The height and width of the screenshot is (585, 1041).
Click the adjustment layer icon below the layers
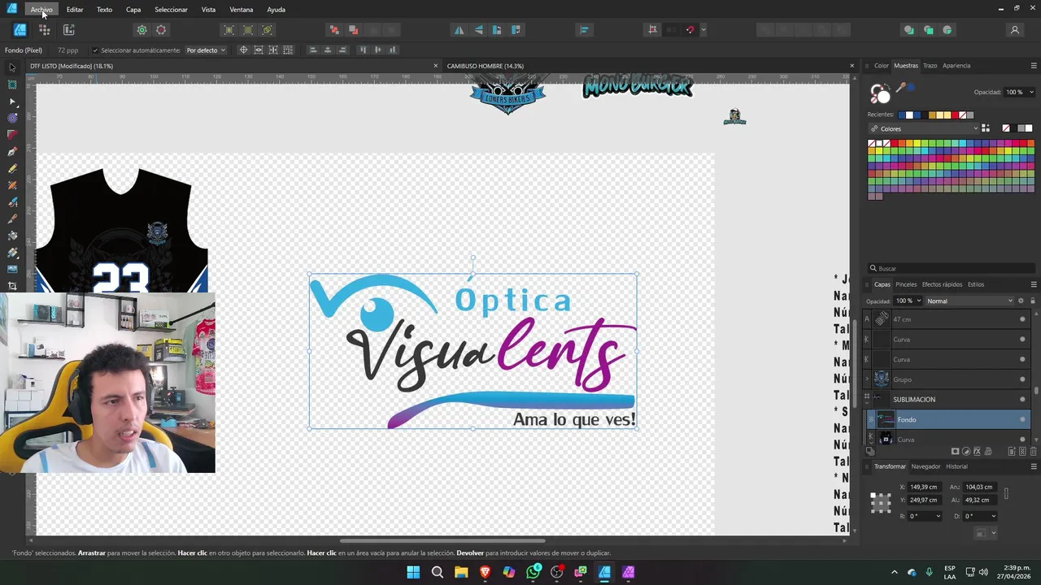[x=966, y=451]
